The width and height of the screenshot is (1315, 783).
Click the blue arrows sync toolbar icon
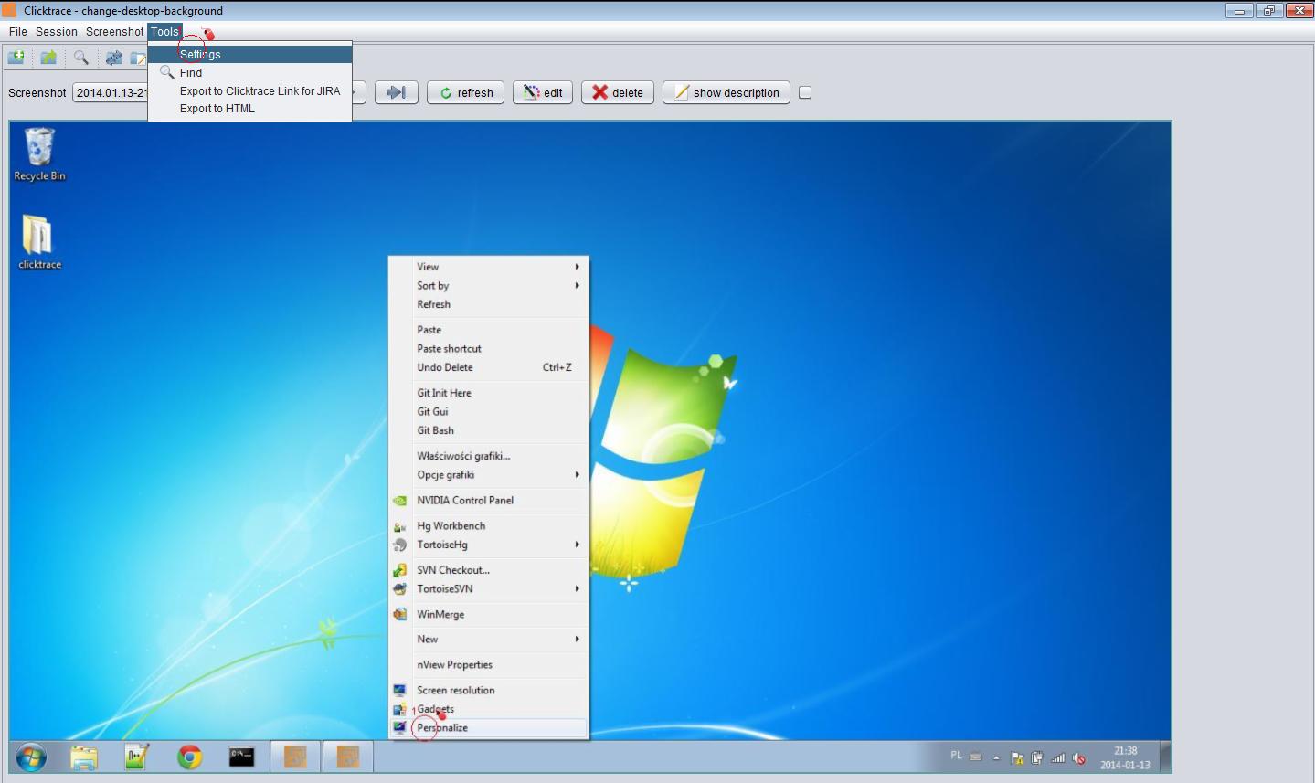click(113, 58)
